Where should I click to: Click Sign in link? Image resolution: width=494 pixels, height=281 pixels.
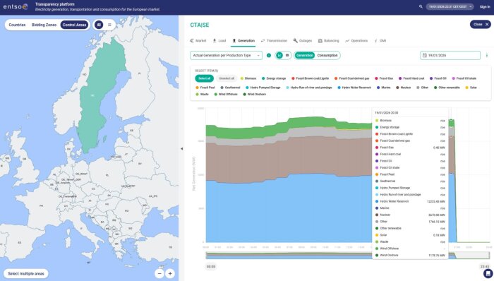(485, 6)
